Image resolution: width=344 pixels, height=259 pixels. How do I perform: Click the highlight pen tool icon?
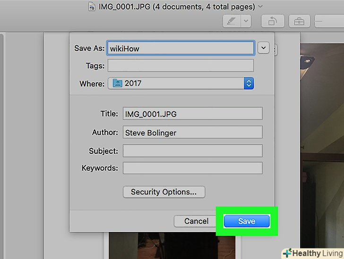pos(232,22)
